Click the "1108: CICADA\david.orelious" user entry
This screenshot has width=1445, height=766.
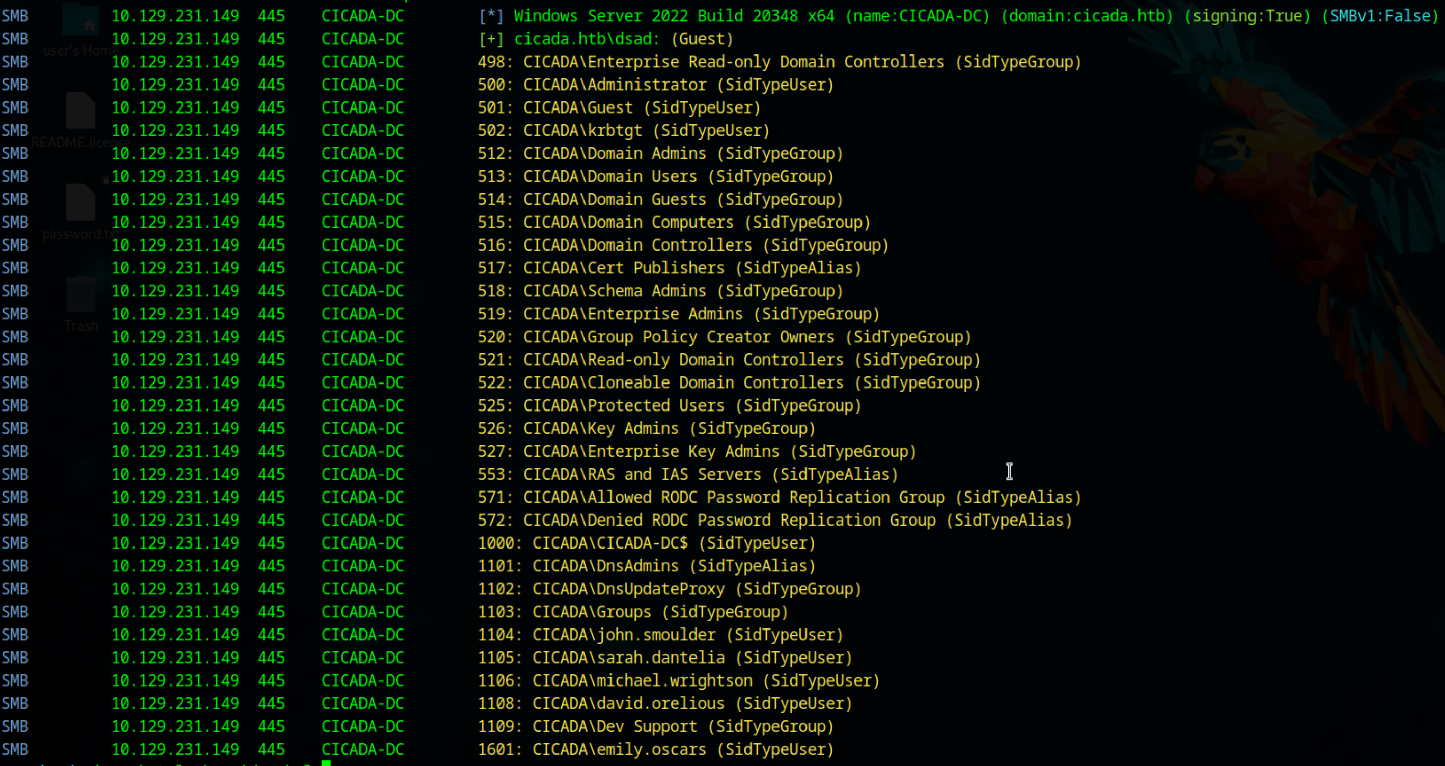point(665,703)
